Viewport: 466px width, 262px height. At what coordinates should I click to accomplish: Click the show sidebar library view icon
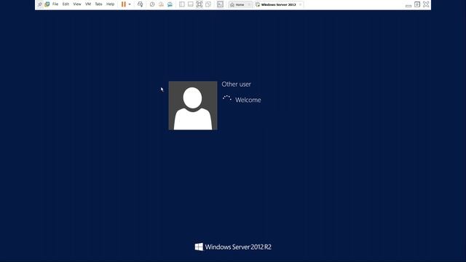coord(182,4)
